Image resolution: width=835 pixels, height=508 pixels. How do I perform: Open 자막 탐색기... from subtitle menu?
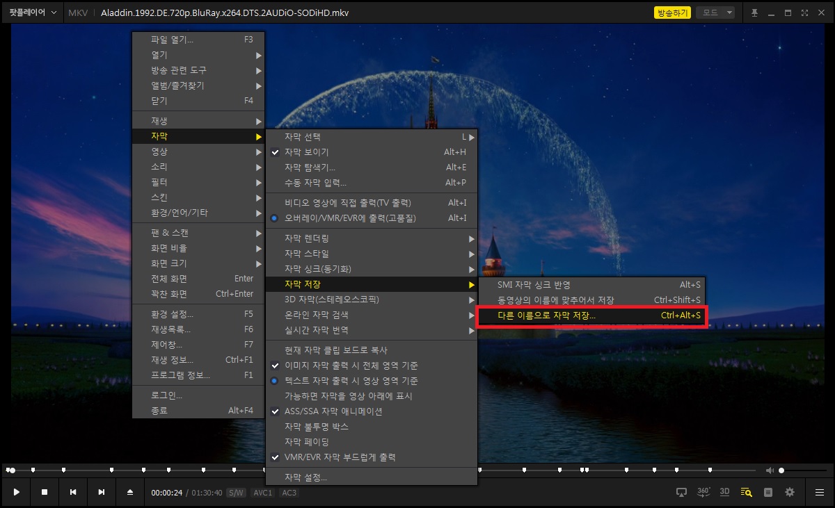[372, 167]
